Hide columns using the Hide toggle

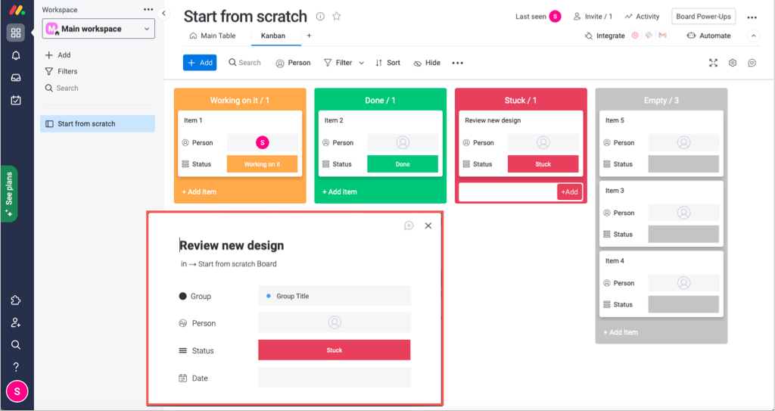(x=427, y=63)
